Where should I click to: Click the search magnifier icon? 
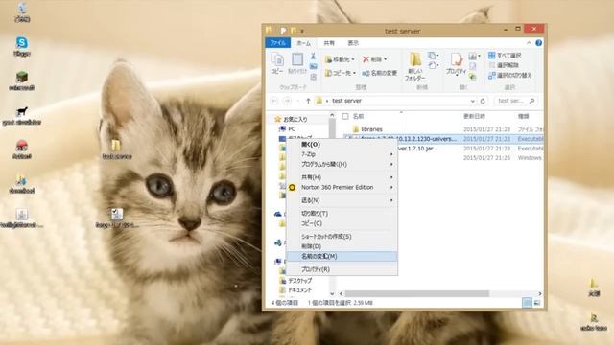(531, 101)
